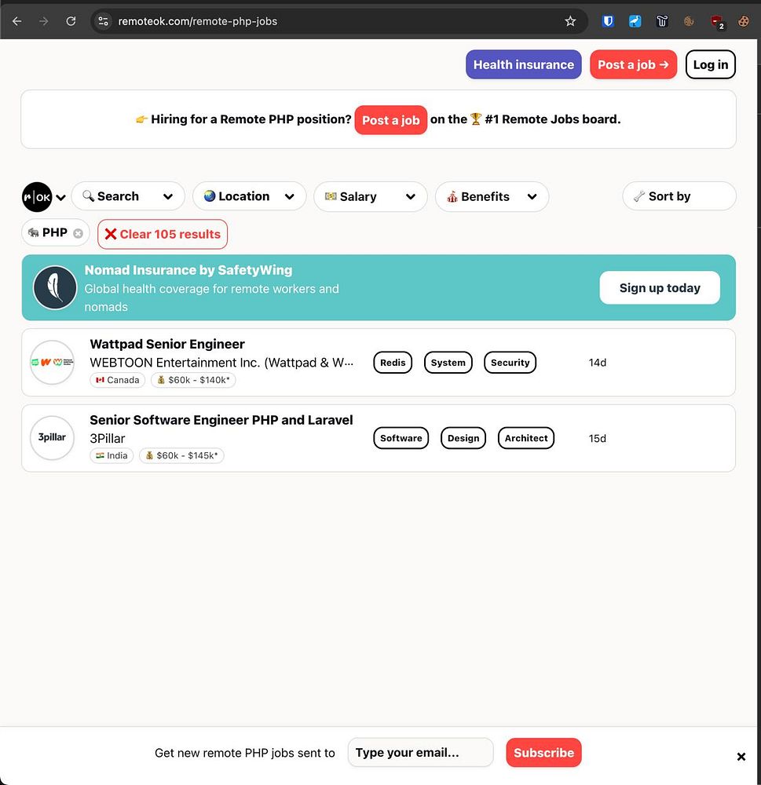The height and width of the screenshot is (785, 761).
Task: Open Nomad Insurance by SafetyWing title
Action: click(x=188, y=270)
